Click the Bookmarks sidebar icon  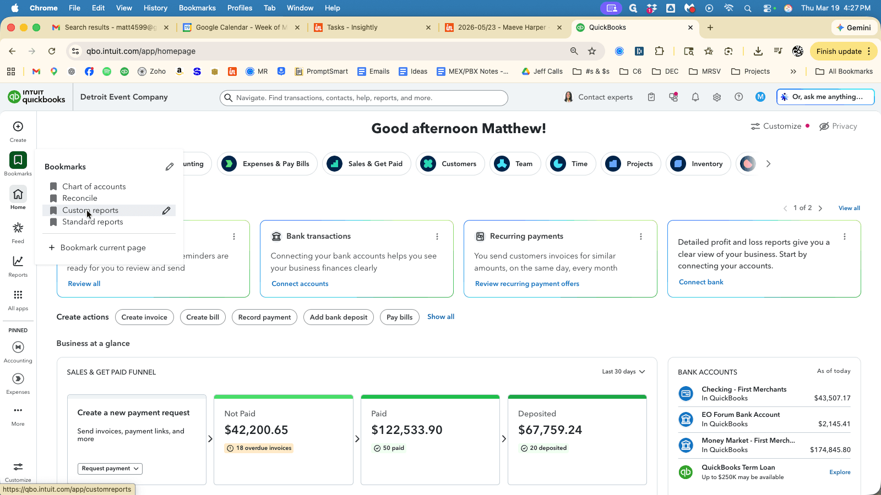click(x=18, y=164)
